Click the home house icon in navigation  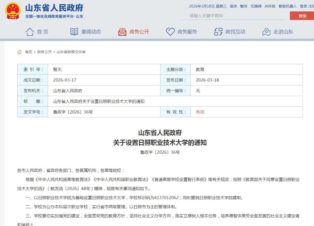pyautogui.click(x=30, y=32)
